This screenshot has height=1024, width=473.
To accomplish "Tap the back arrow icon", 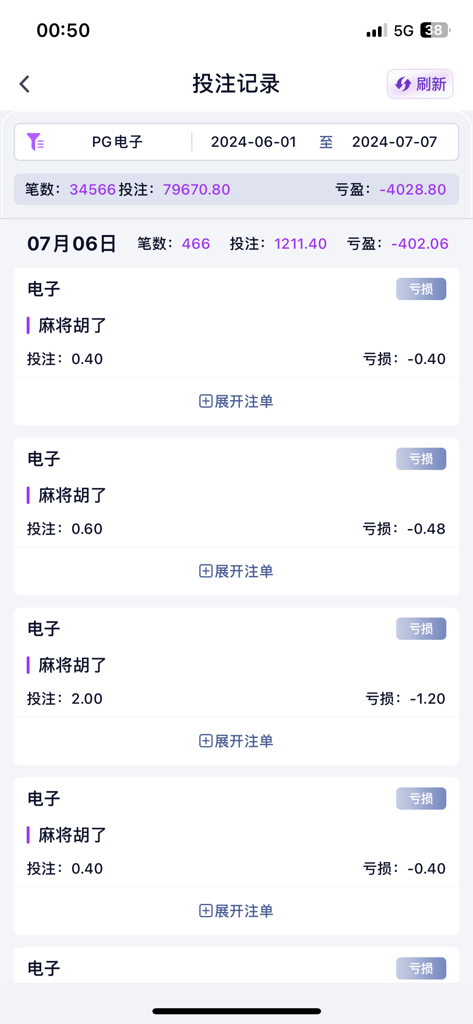I will point(25,84).
